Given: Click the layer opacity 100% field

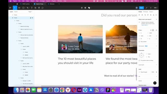Looking at the screenshot, I should (x=153, y=72).
